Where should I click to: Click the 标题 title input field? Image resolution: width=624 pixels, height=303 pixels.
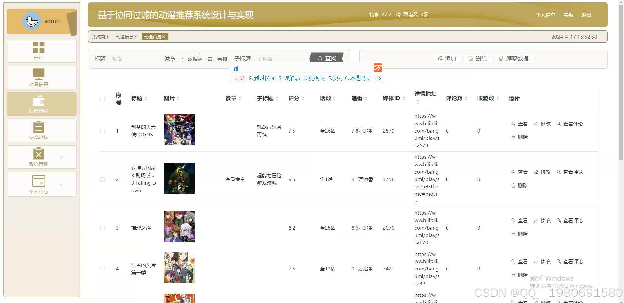[x=135, y=59]
